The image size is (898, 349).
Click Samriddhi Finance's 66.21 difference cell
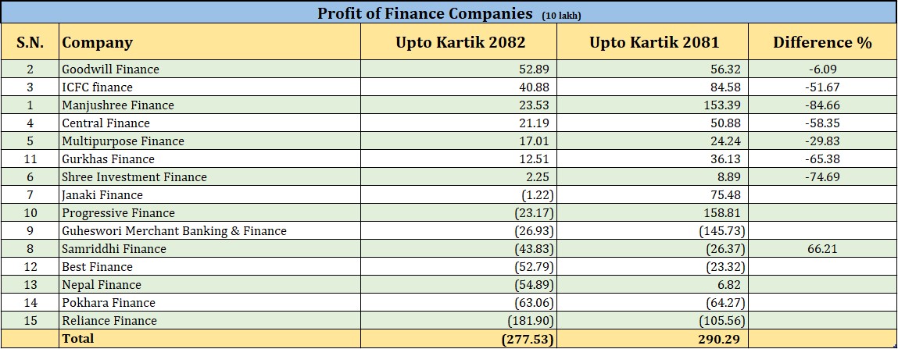point(822,249)
